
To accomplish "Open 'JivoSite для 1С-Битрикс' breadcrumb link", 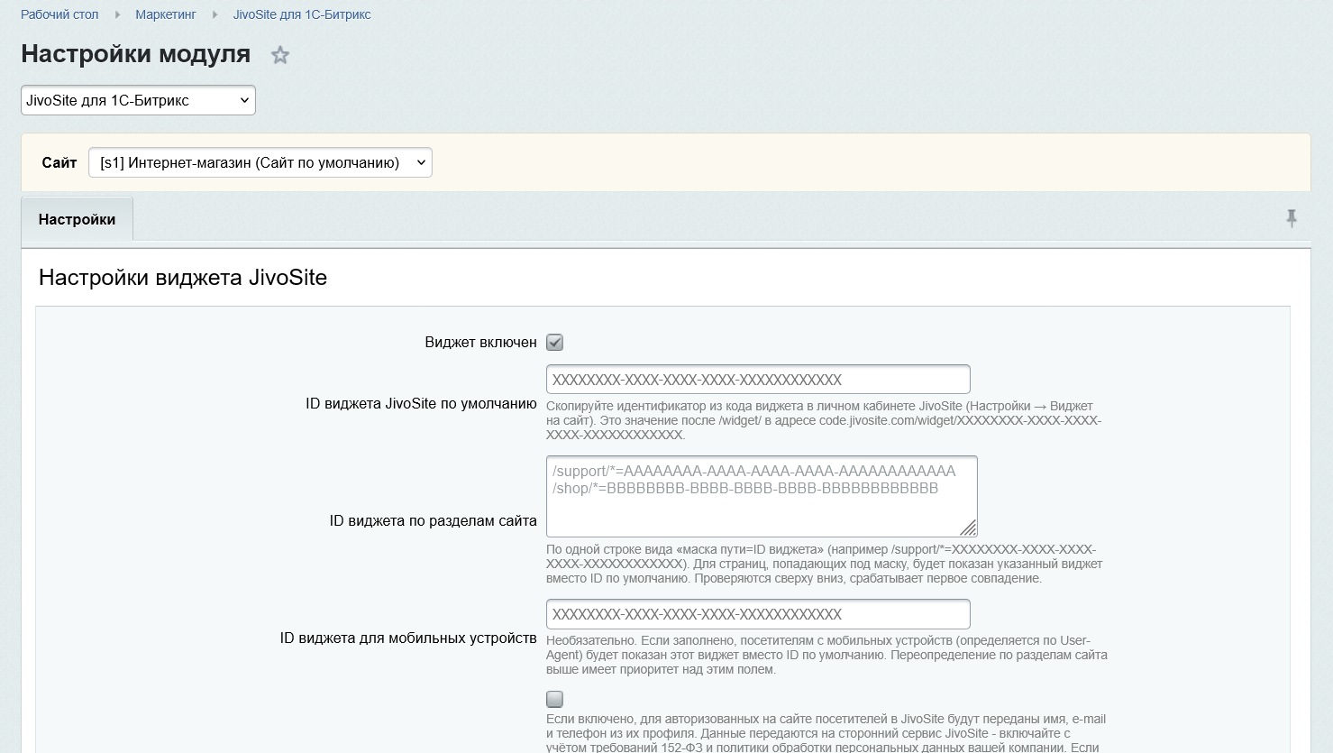I will [x=302, y=14].
